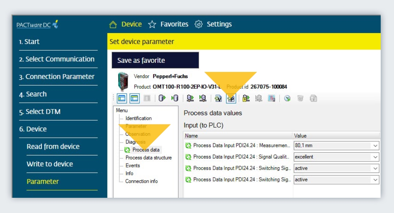The height and width of the screenshot is (213, 394).
Task: Open the Device home icon
Action: pos(113,24)
